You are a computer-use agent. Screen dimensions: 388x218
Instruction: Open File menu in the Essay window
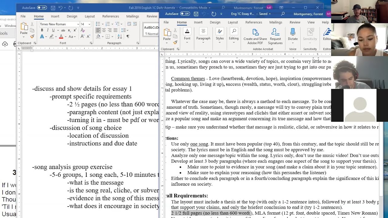point(166,22)
